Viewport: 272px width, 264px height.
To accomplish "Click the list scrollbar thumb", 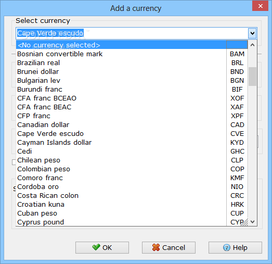I will click(252, 77).
